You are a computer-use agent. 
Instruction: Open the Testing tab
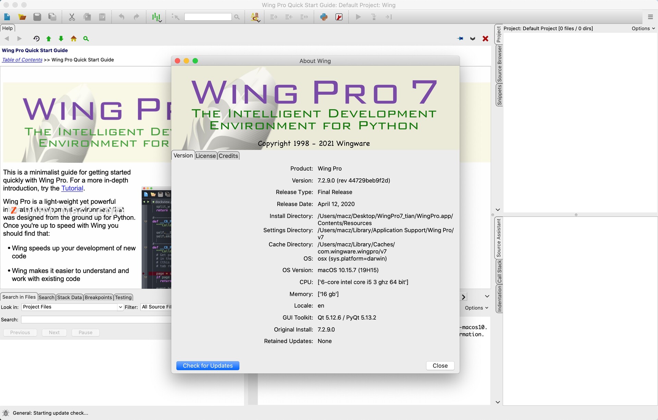point(123,297)
